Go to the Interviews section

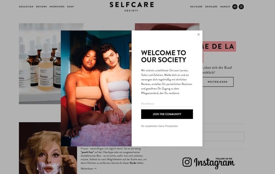pos(57,7)
